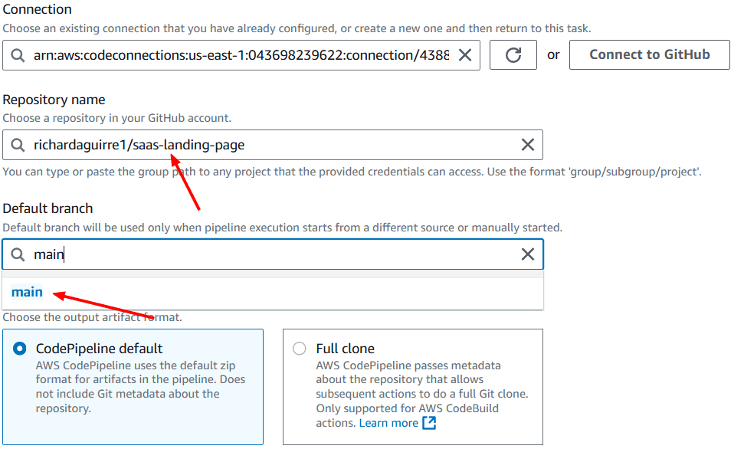Viewport: 744px width, 462px height.
Task: Click the magnifier icon in Repository name field
Action: [x=18, y=145]
